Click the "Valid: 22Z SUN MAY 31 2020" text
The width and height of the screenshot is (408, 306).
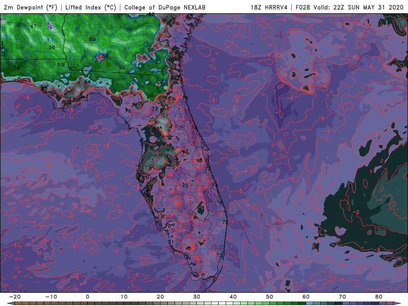(x=359, y=7)
